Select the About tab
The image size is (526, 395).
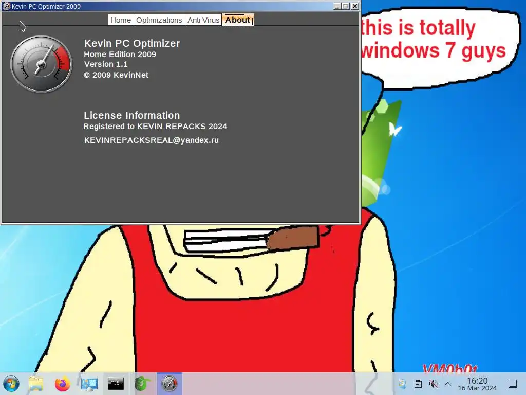[237, 20]
